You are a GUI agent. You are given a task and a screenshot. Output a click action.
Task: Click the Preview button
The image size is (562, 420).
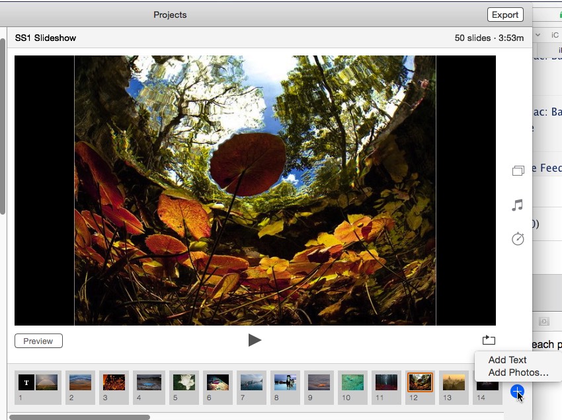pos(38,341)
